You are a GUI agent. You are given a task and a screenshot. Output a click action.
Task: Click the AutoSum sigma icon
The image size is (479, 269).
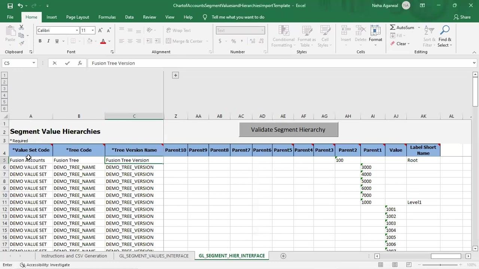click(393, 28)
